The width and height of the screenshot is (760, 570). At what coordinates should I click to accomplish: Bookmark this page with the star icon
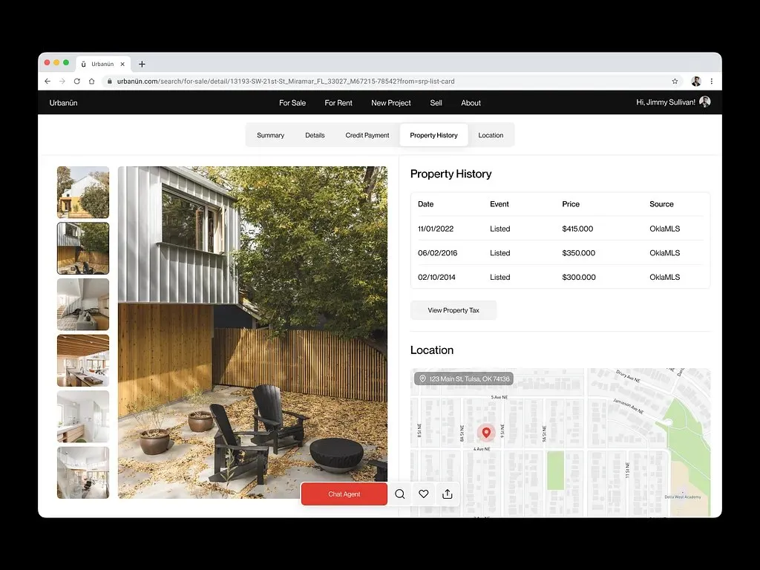pyautogui.click(x=675, y=82)
